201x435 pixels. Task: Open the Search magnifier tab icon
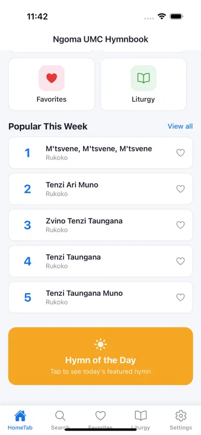60,416
